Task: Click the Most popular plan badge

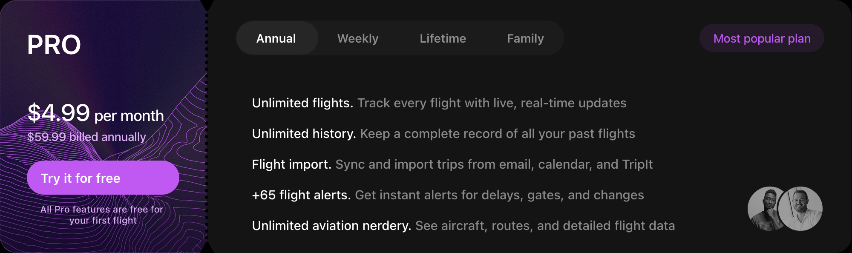Action: click(x=762, y=38)
